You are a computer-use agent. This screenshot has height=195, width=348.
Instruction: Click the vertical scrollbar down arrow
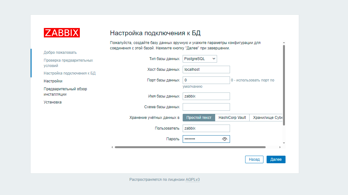(x=284, y=143)
